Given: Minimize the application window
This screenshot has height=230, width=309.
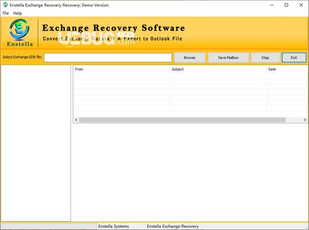Looking at the screenshot, I should point(272,5).
